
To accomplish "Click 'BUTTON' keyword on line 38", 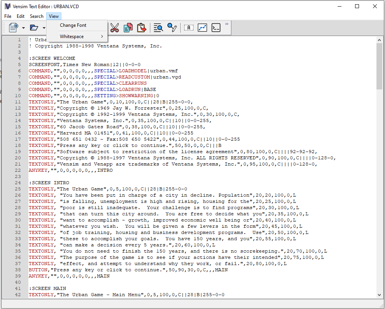I will [38, 270].
